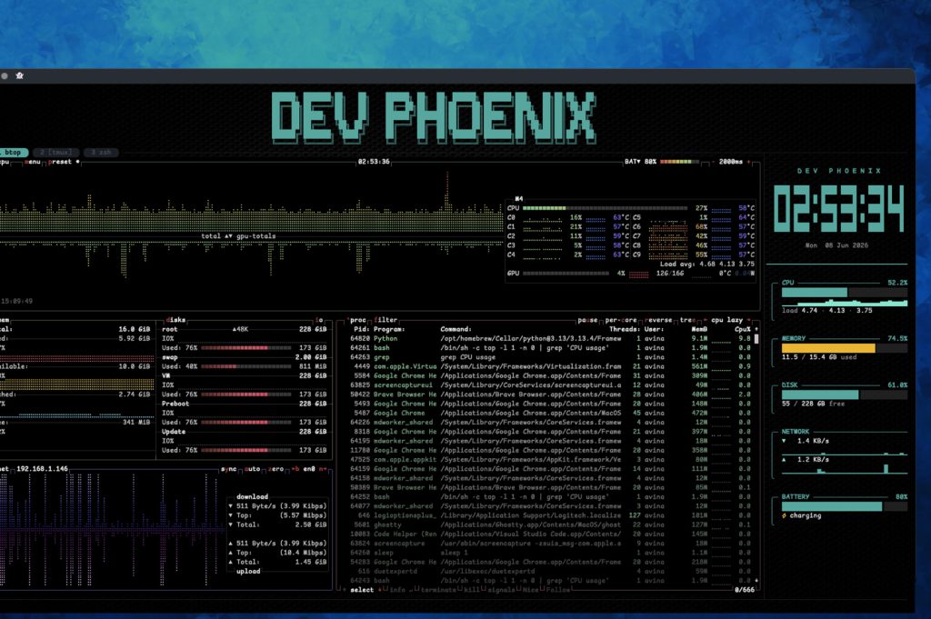Click kill under the process list
This screenshot has width=931, height=619.
[x=471, y=590]
